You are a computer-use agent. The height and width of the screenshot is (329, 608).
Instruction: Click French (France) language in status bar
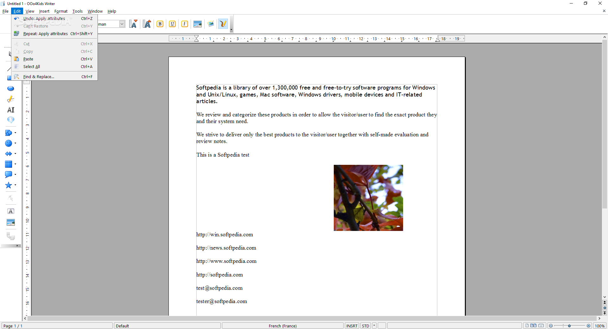point(282,326)
